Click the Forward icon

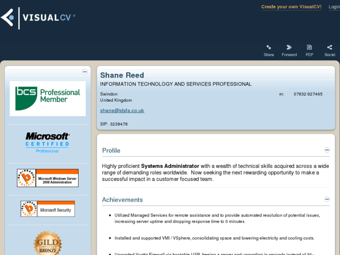coord(289,48)
